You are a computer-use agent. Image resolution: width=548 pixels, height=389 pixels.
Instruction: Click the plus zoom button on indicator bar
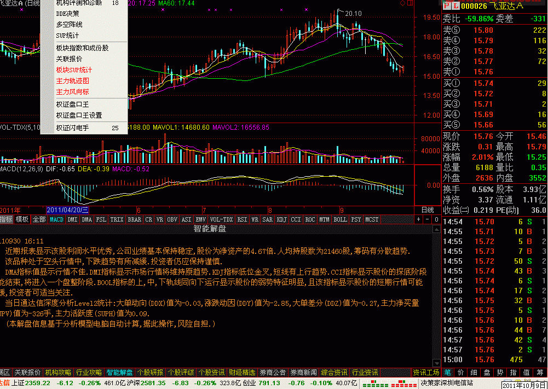[x=419, y=219]
